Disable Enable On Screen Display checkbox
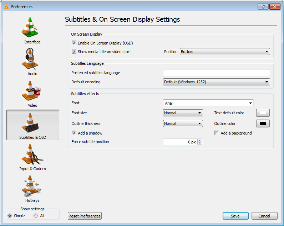 tap(74, 43)
